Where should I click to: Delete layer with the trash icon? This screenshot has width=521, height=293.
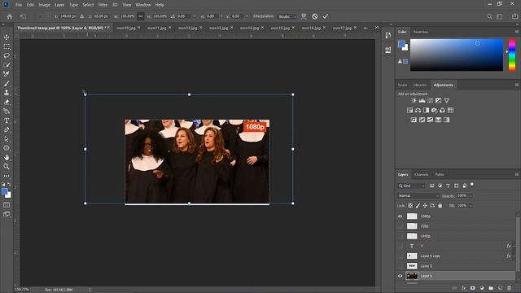point(510,288)
